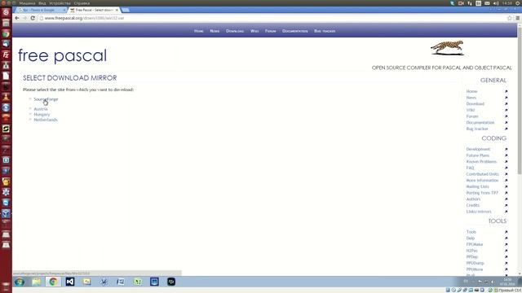Click the arrow icon beside News sidebar link

[506, 98]
